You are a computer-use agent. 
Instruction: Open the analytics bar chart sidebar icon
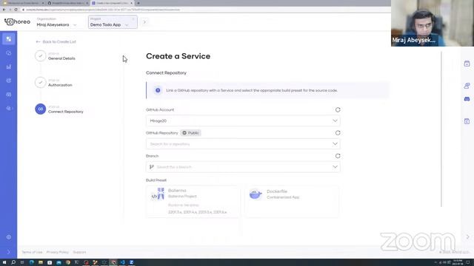click(x=8, y=66)
